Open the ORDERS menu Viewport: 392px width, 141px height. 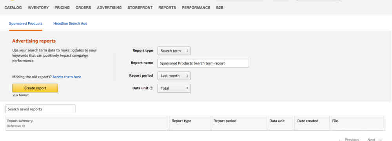coord(83,8)
